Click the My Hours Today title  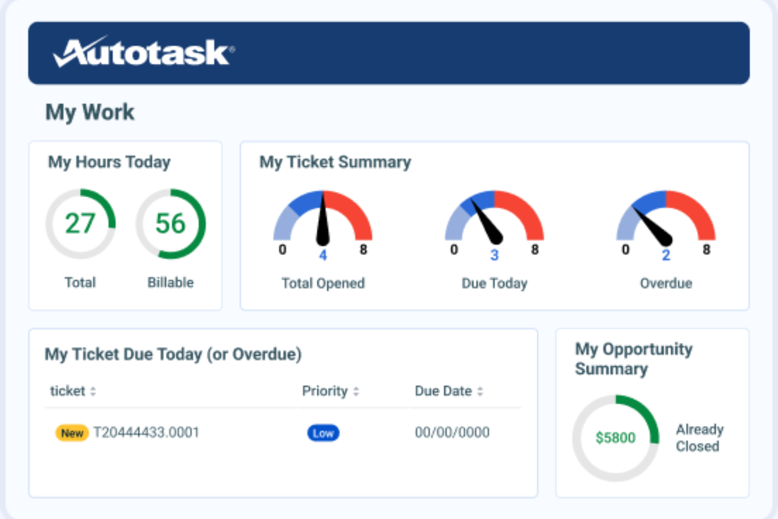[109, 162]
